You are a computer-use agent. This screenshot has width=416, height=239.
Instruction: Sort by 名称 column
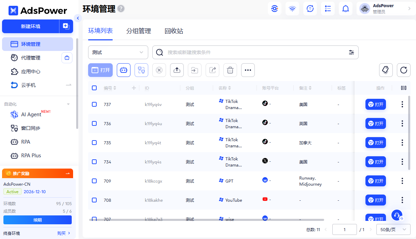tap(230, 88)
